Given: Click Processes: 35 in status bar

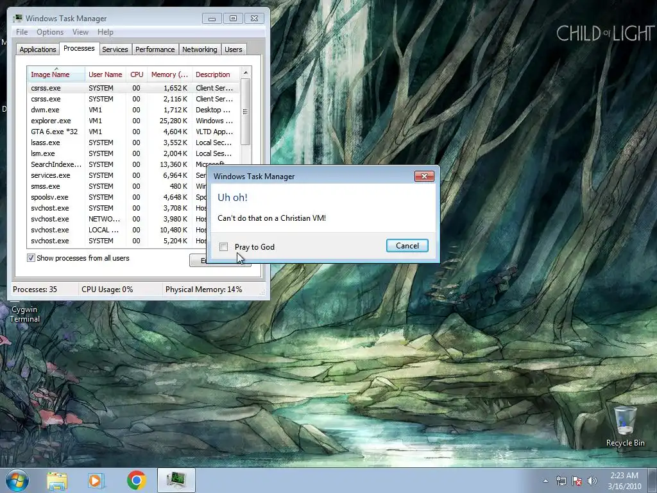Looking at the screenshot, I should tap(35, 290).
